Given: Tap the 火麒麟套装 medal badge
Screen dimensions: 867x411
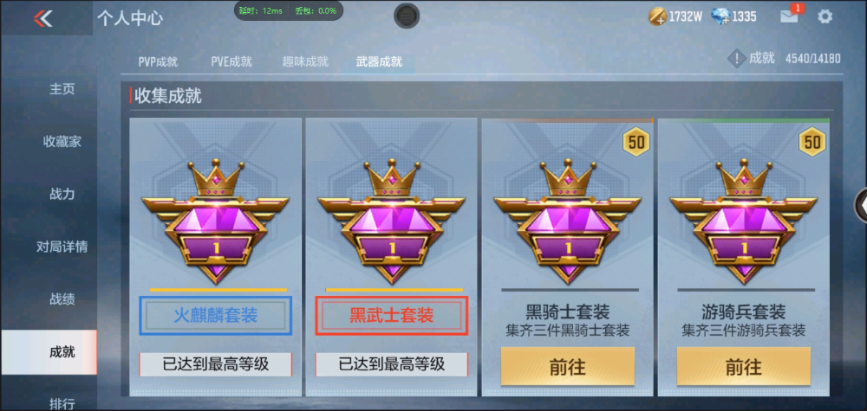Looking at the screenshot, I should tap(216, 222).
